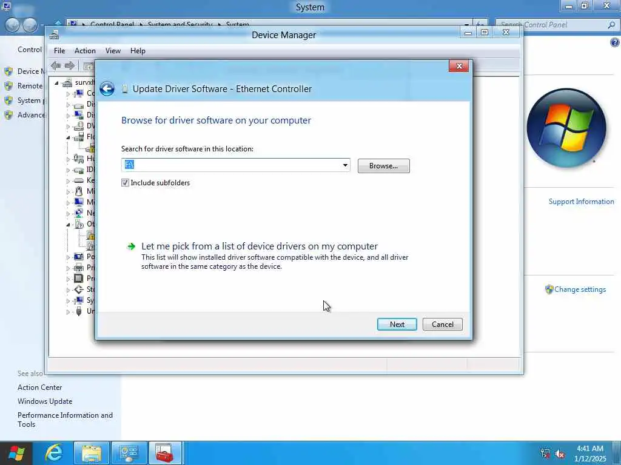Expand the Ports category

pyautogui.click(x=68, y=257)
